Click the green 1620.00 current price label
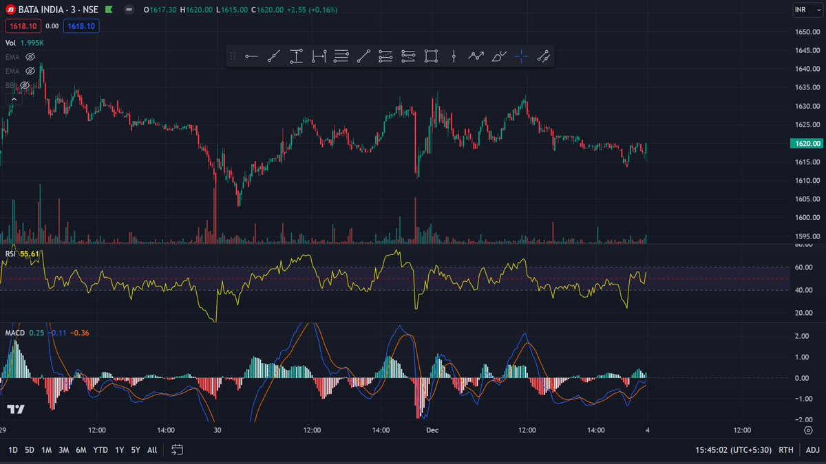Viewport: 826px width, 464px height. click(807, 144)
